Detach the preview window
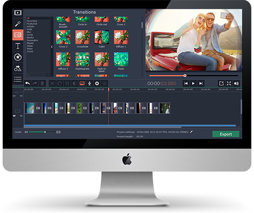Image resolution: width=254 pixels, height=213 pixels. (221, 83)
